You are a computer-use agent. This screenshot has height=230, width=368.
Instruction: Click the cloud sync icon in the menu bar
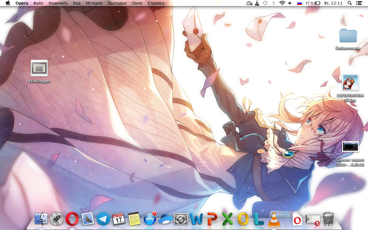(249, 3)
